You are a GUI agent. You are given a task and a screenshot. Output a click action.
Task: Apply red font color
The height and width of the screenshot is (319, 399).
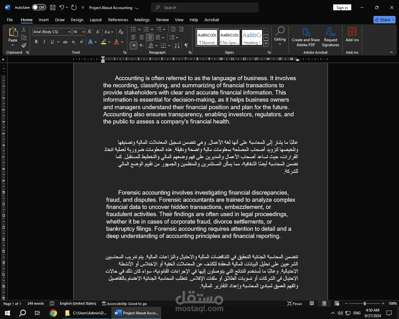click(116, 42)
